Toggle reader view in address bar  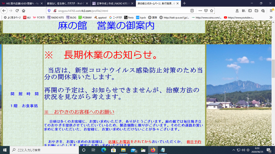pyautogui.click(x=192, y=11)
